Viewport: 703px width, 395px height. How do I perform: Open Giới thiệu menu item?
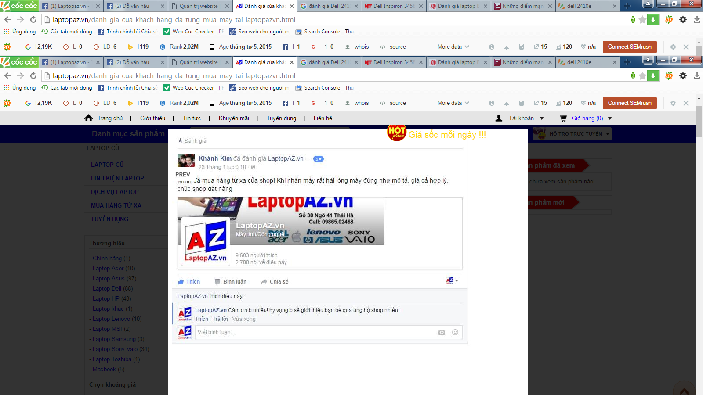pyautogui.click(x=152, y=118)
